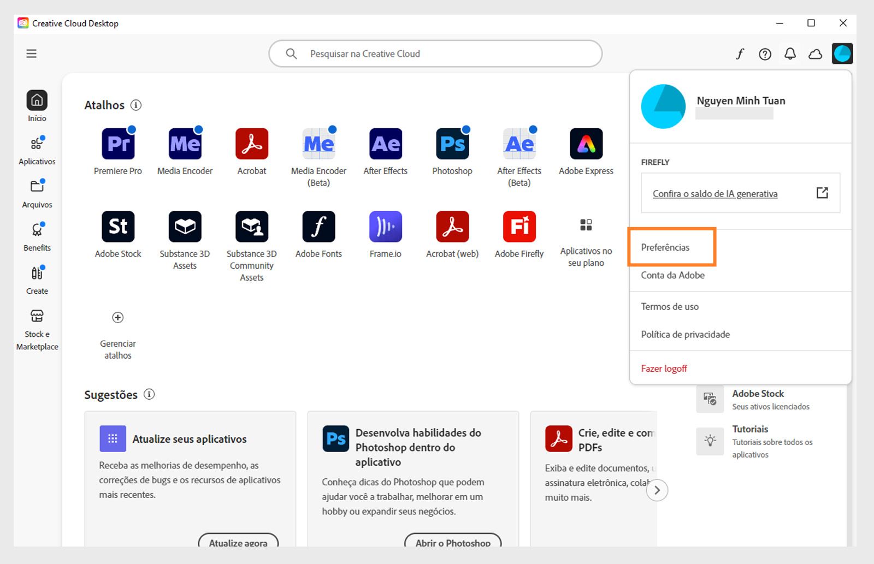Open the Photoshop app shortcut
Image resolution: width=874 pixels, height=564 pixels.
pyautogui.click(x=452, y=144)
